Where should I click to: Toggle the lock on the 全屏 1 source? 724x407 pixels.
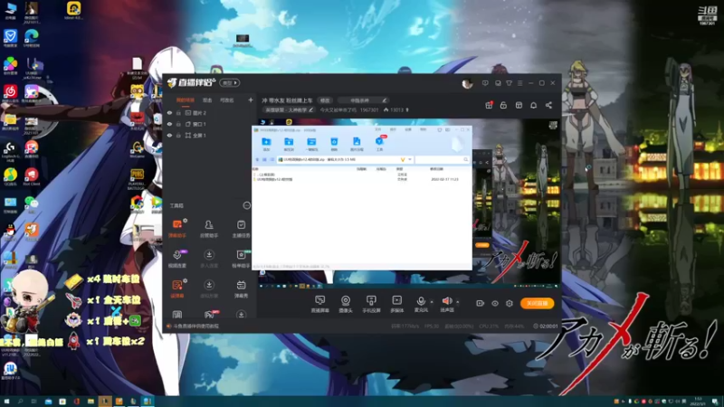click(178, 135)
